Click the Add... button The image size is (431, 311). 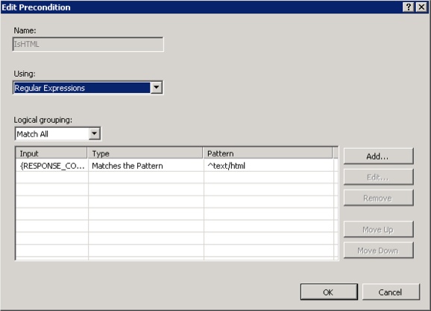[378, 156]
